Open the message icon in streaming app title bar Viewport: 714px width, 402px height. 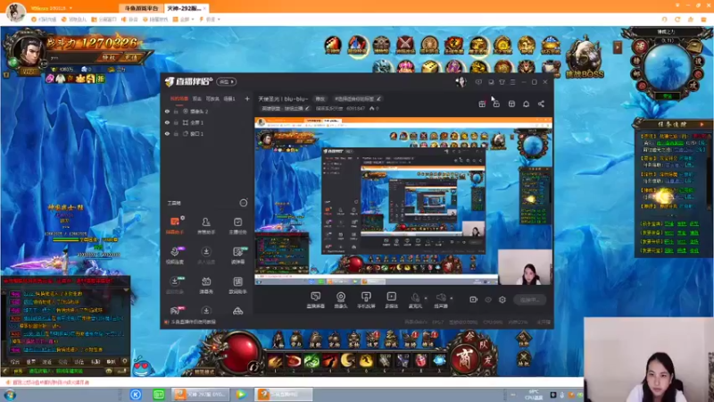(x=478, y=82)
